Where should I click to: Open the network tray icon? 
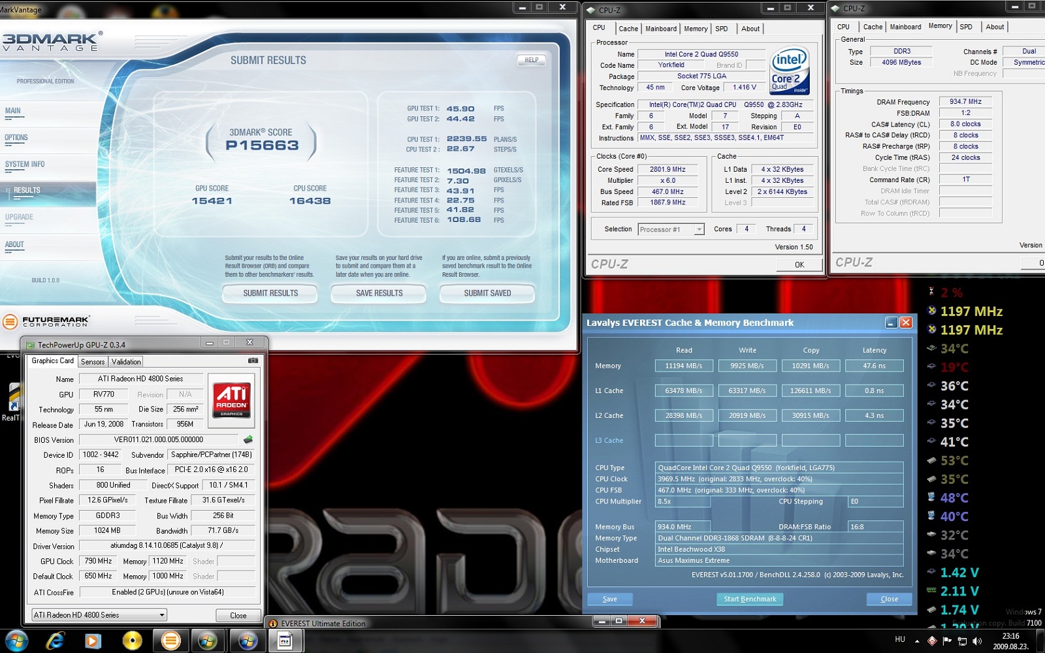click(x=962, y=641)
